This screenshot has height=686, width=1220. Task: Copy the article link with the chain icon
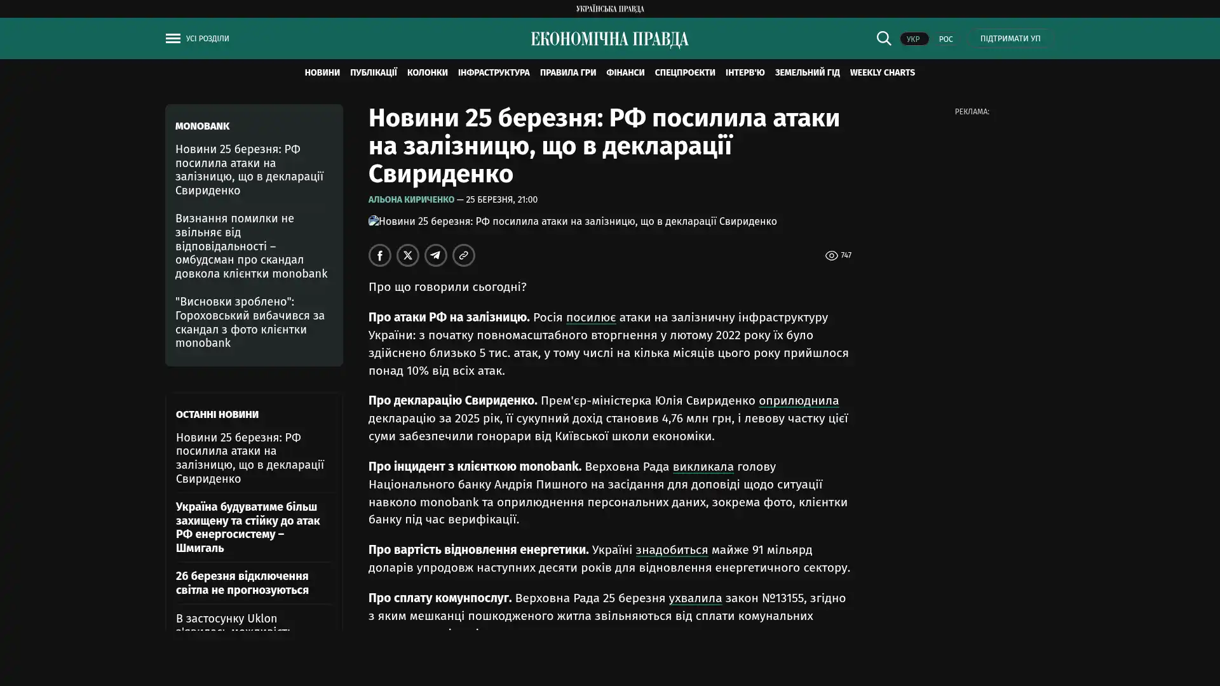pos(464,255)
